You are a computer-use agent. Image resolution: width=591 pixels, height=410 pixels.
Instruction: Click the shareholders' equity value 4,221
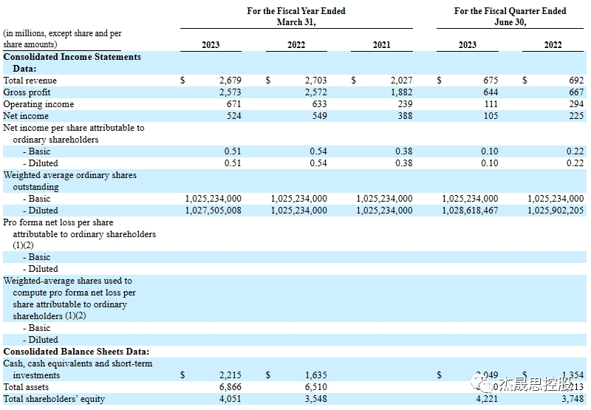click(x=486, y=399)
